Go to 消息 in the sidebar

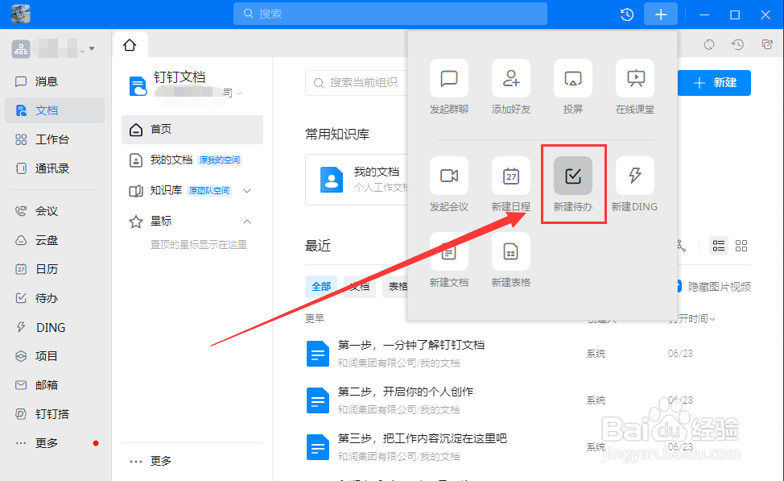44,81
